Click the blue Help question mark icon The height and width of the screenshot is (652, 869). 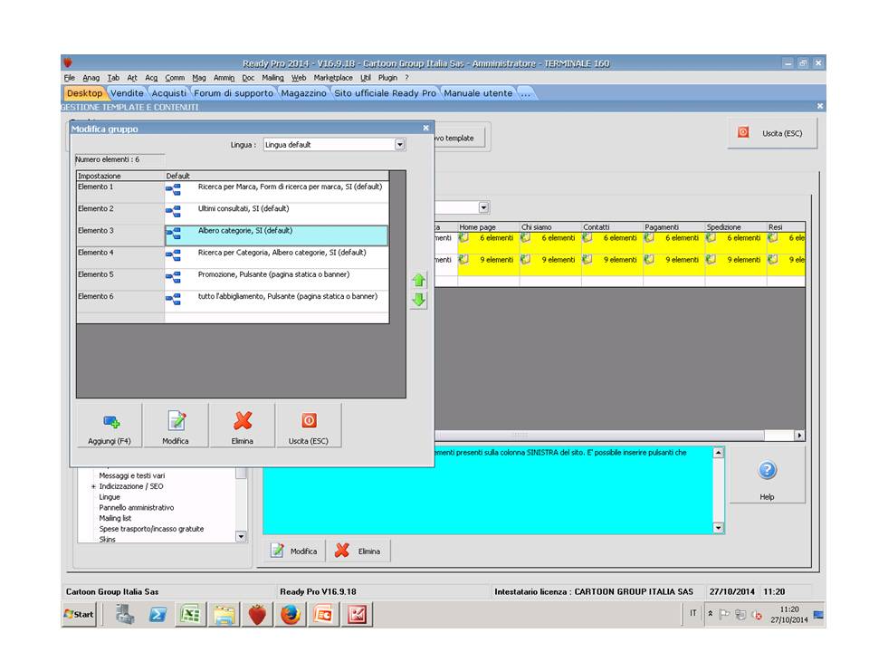click(x=767, y=470)
